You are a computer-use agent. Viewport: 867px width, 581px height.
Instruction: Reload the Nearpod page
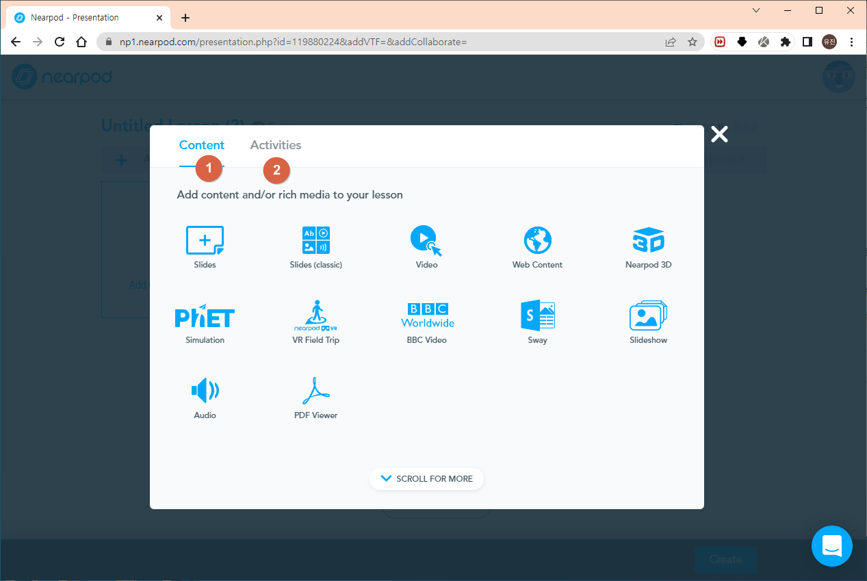click(x=60, y=42)
